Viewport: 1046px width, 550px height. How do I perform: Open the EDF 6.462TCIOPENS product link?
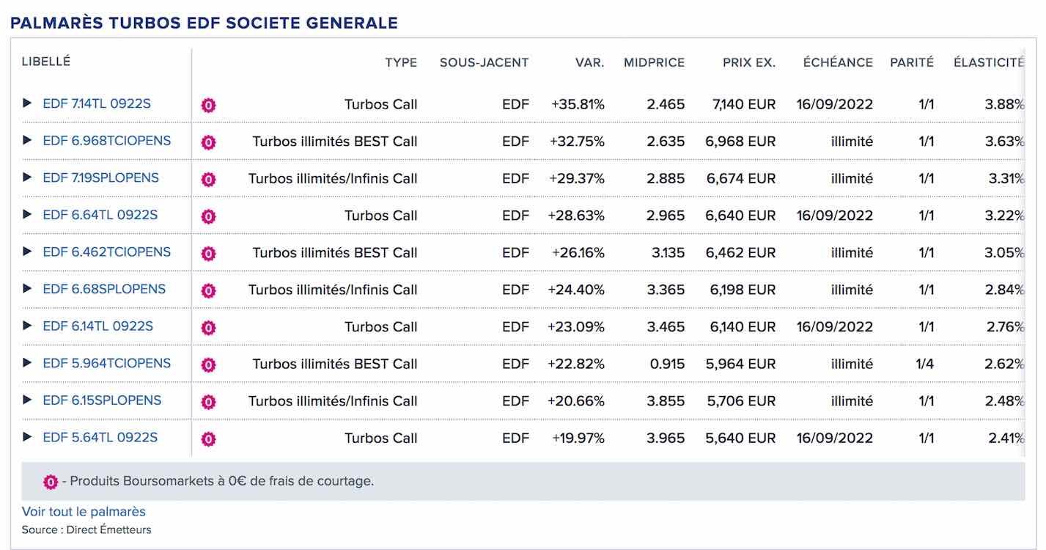107,252
